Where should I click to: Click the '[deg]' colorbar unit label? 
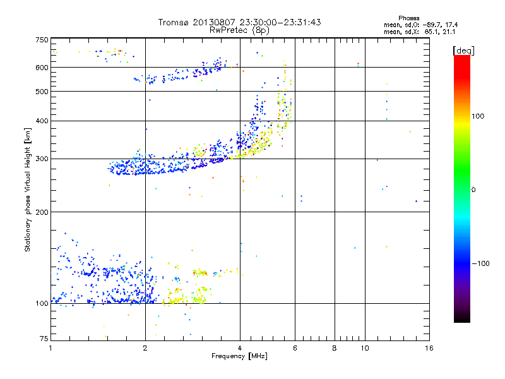[463, 51]
